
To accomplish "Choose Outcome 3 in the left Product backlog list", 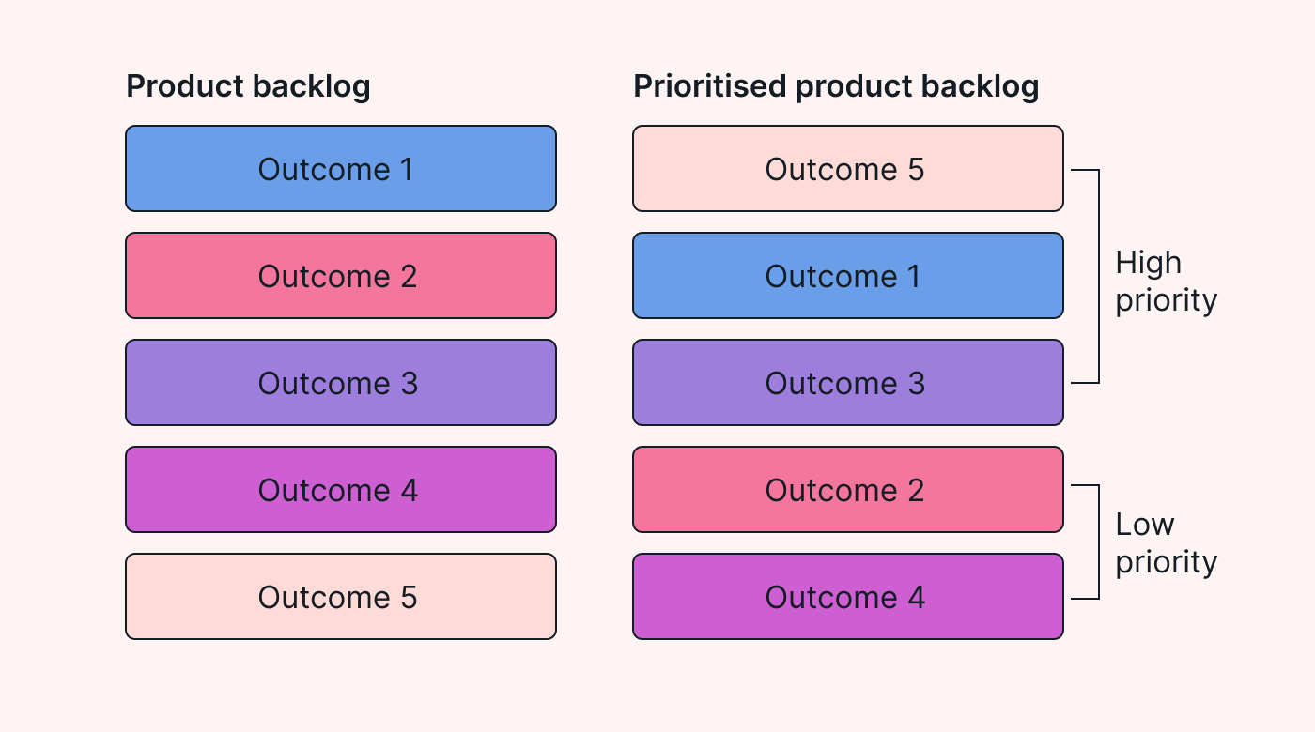I will [340, 383].
